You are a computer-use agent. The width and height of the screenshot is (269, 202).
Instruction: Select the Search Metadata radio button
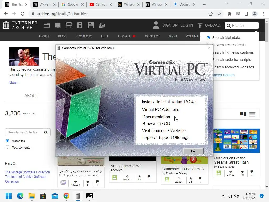coord(209,37)
